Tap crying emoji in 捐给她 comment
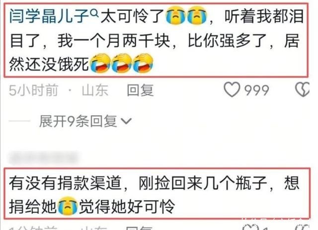 (x=68, y=206)
